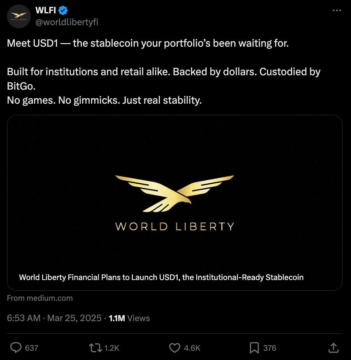
Task: Open the 637 replies count
Action: (31, 348)
